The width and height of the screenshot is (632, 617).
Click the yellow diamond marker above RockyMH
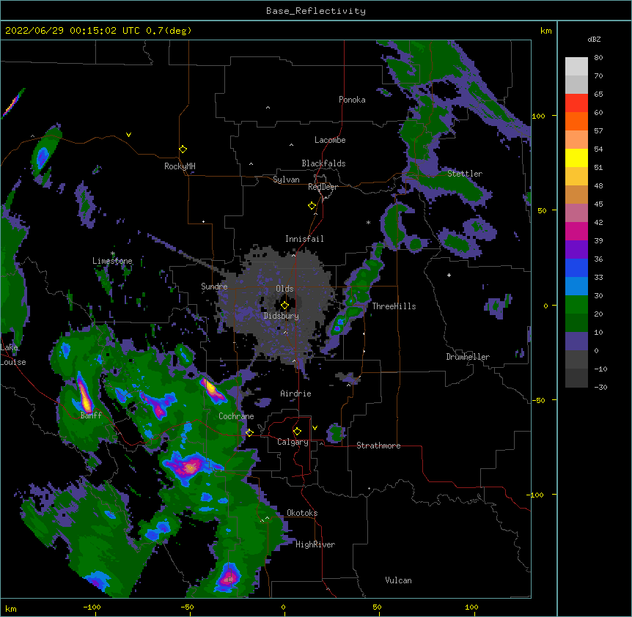(183, 149)
